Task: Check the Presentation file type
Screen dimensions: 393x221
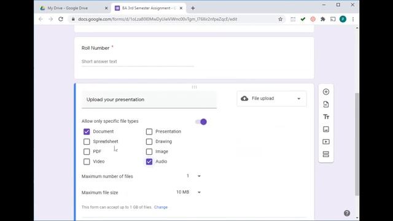Action: point(149,131)
